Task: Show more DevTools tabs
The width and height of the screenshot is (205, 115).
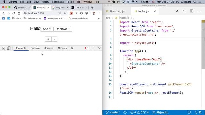Action: pyautogui.click(x=72, y=48)
